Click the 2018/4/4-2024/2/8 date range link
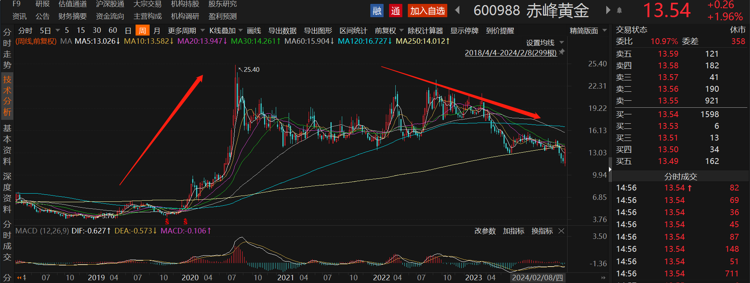The width and height of the screenshot is (750, 283). 511,53
